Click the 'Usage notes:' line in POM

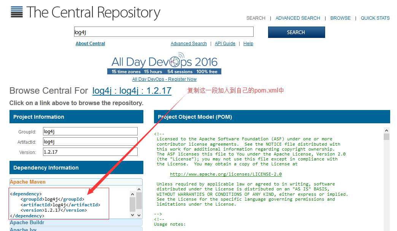(x=170, y=224)
